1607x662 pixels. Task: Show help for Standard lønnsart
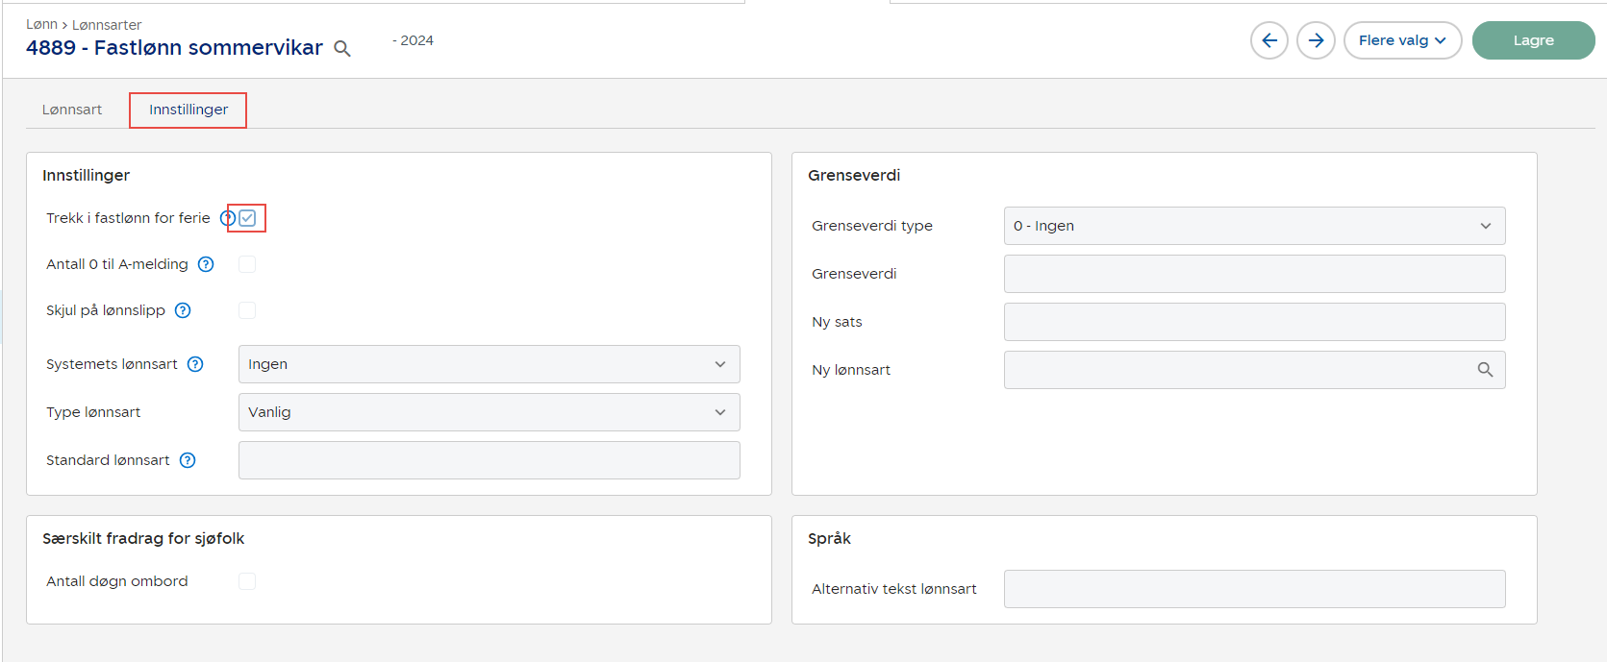click(x=188, y=460)
